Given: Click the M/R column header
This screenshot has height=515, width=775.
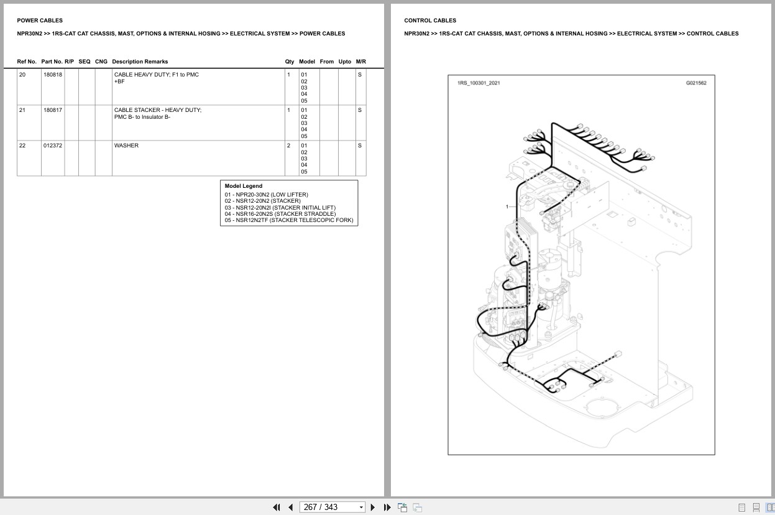Looking at the screenshot, I should (x=361, y=62).
